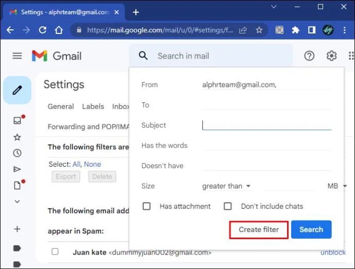
Task: Open the tab search dropdown chevron
Action: (274, 7)
